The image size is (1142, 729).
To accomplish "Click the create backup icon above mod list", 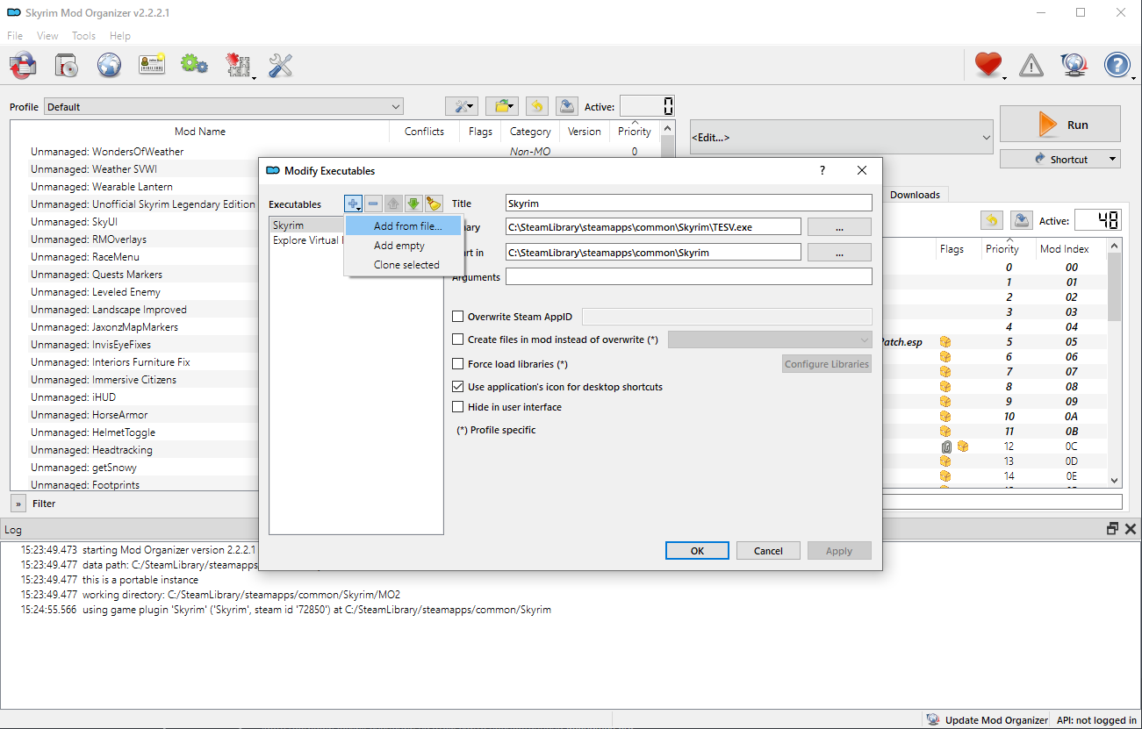I will (x=567, y=106).
